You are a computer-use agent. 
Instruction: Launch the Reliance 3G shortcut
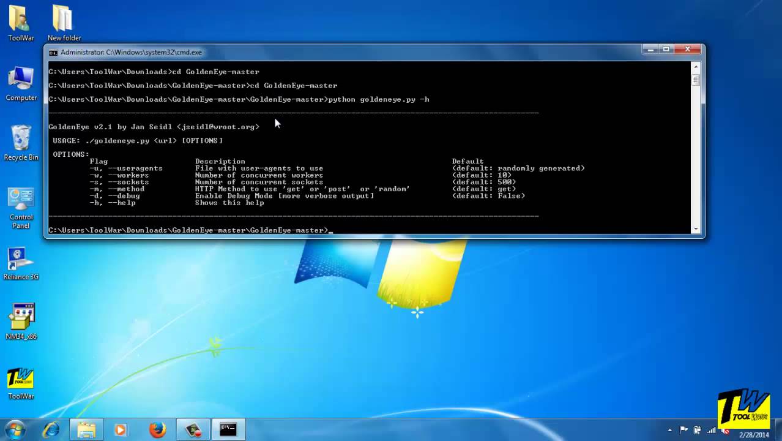(21, 263)
